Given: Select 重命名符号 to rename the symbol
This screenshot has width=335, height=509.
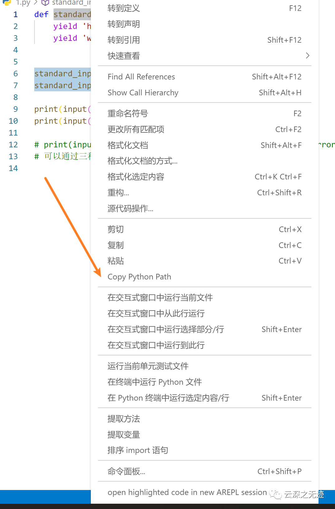Looking at the screenshot, I should (x=128, y=113).
